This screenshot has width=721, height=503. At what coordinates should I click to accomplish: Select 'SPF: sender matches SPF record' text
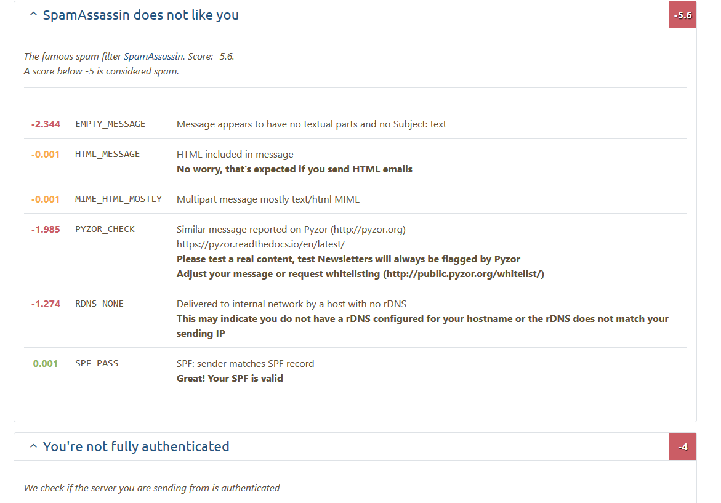click(245, 364)
